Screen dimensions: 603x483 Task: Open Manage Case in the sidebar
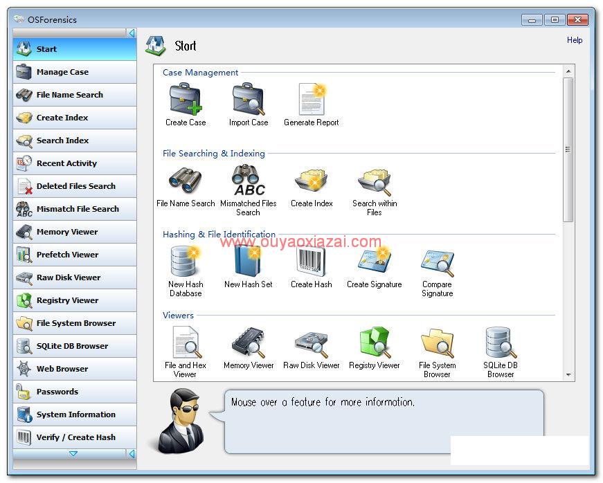[75, 72]
